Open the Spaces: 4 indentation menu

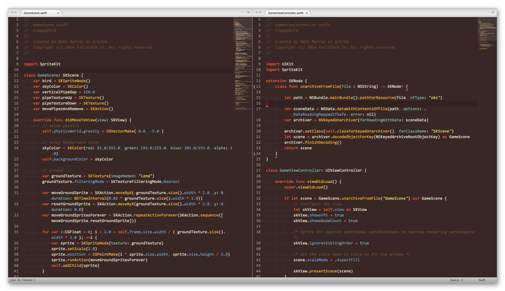point(456,280)
